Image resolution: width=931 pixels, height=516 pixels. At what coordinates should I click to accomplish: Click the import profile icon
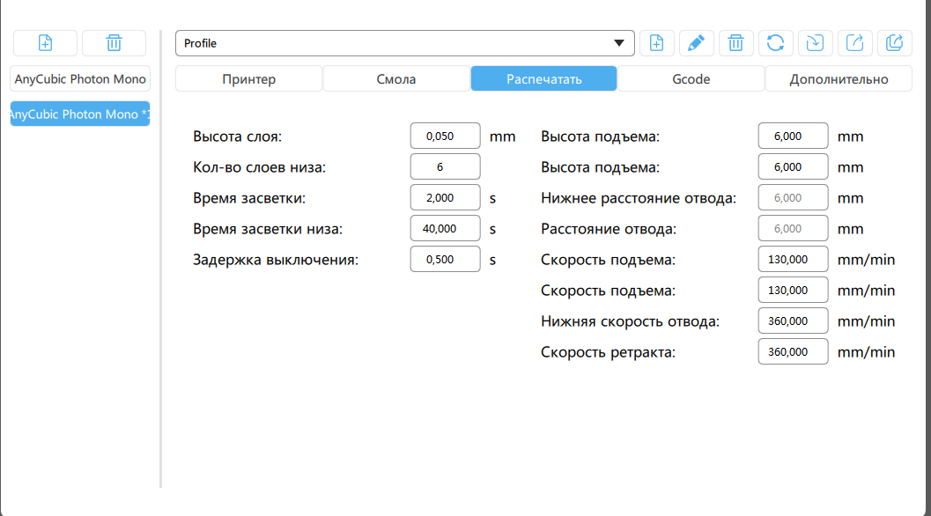[816, 43]
